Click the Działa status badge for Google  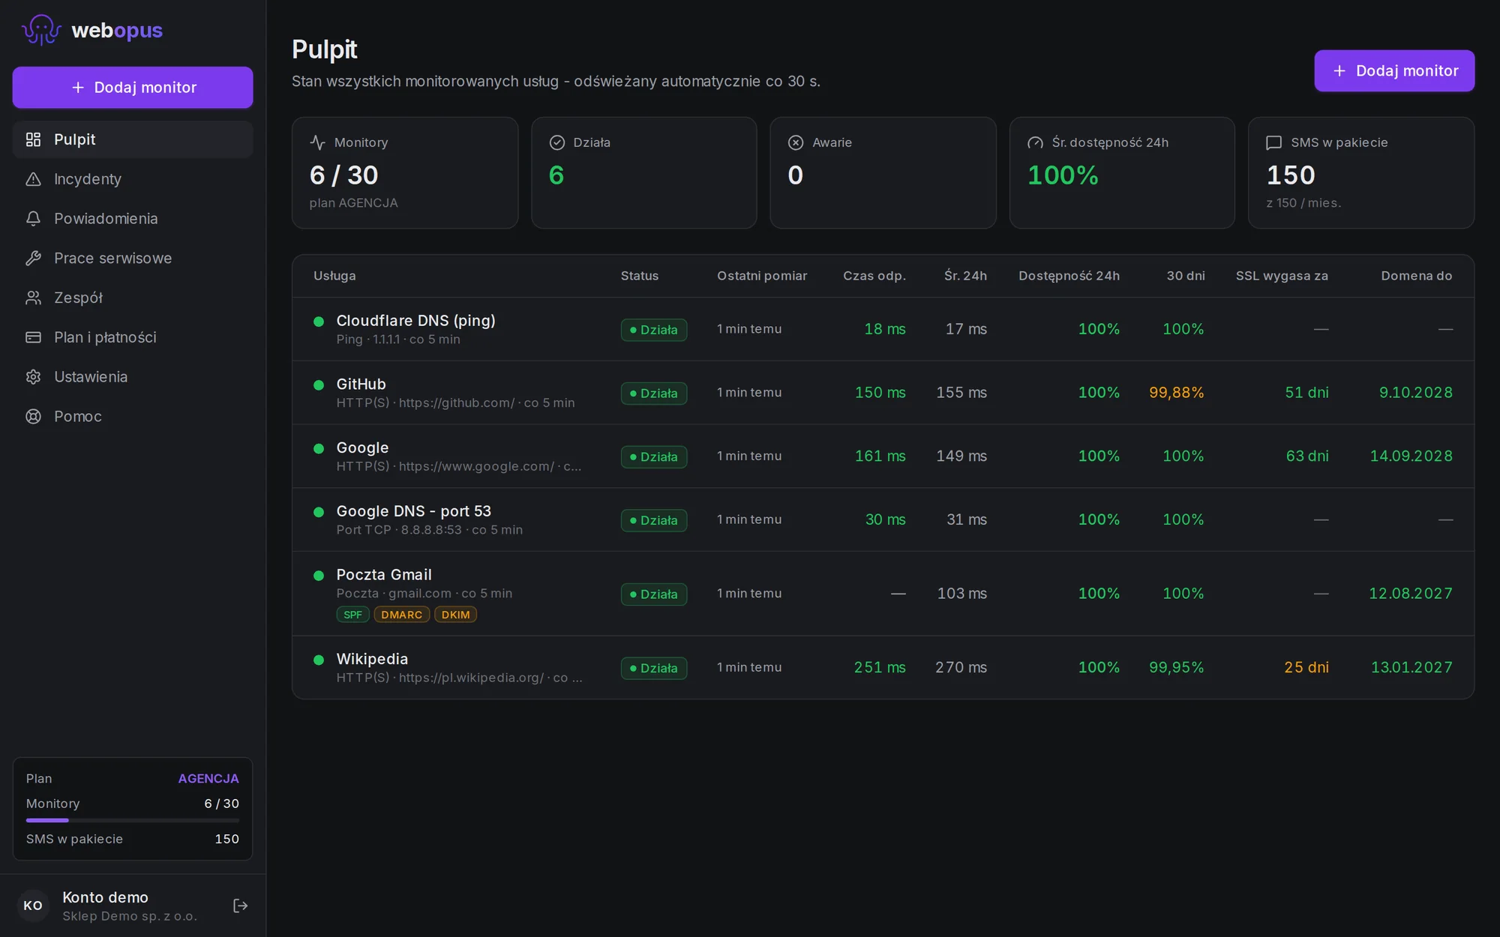click(653, 457)
